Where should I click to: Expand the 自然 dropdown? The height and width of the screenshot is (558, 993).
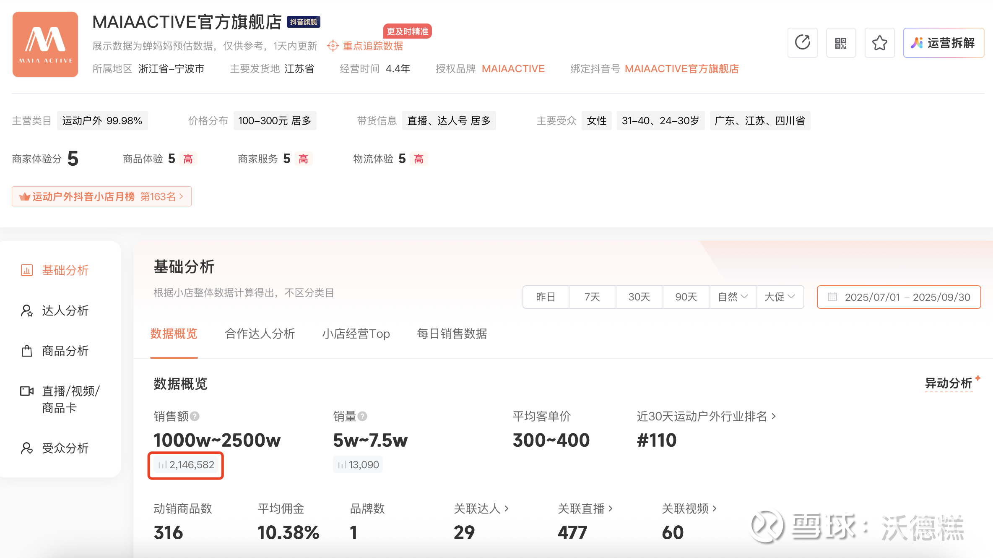tap(733, 297)
